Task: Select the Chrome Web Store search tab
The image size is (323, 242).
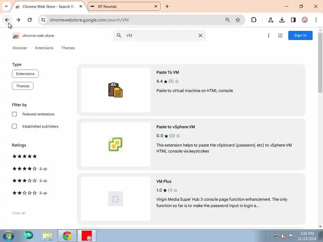Action: (x=48, y=6)
